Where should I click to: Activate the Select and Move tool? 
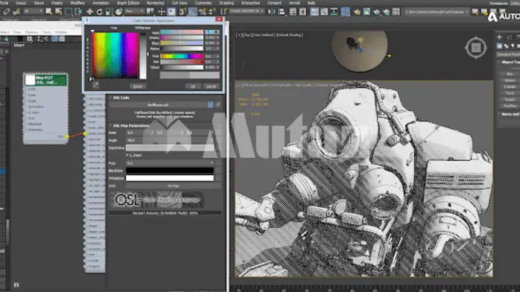(x=89, y=12)
